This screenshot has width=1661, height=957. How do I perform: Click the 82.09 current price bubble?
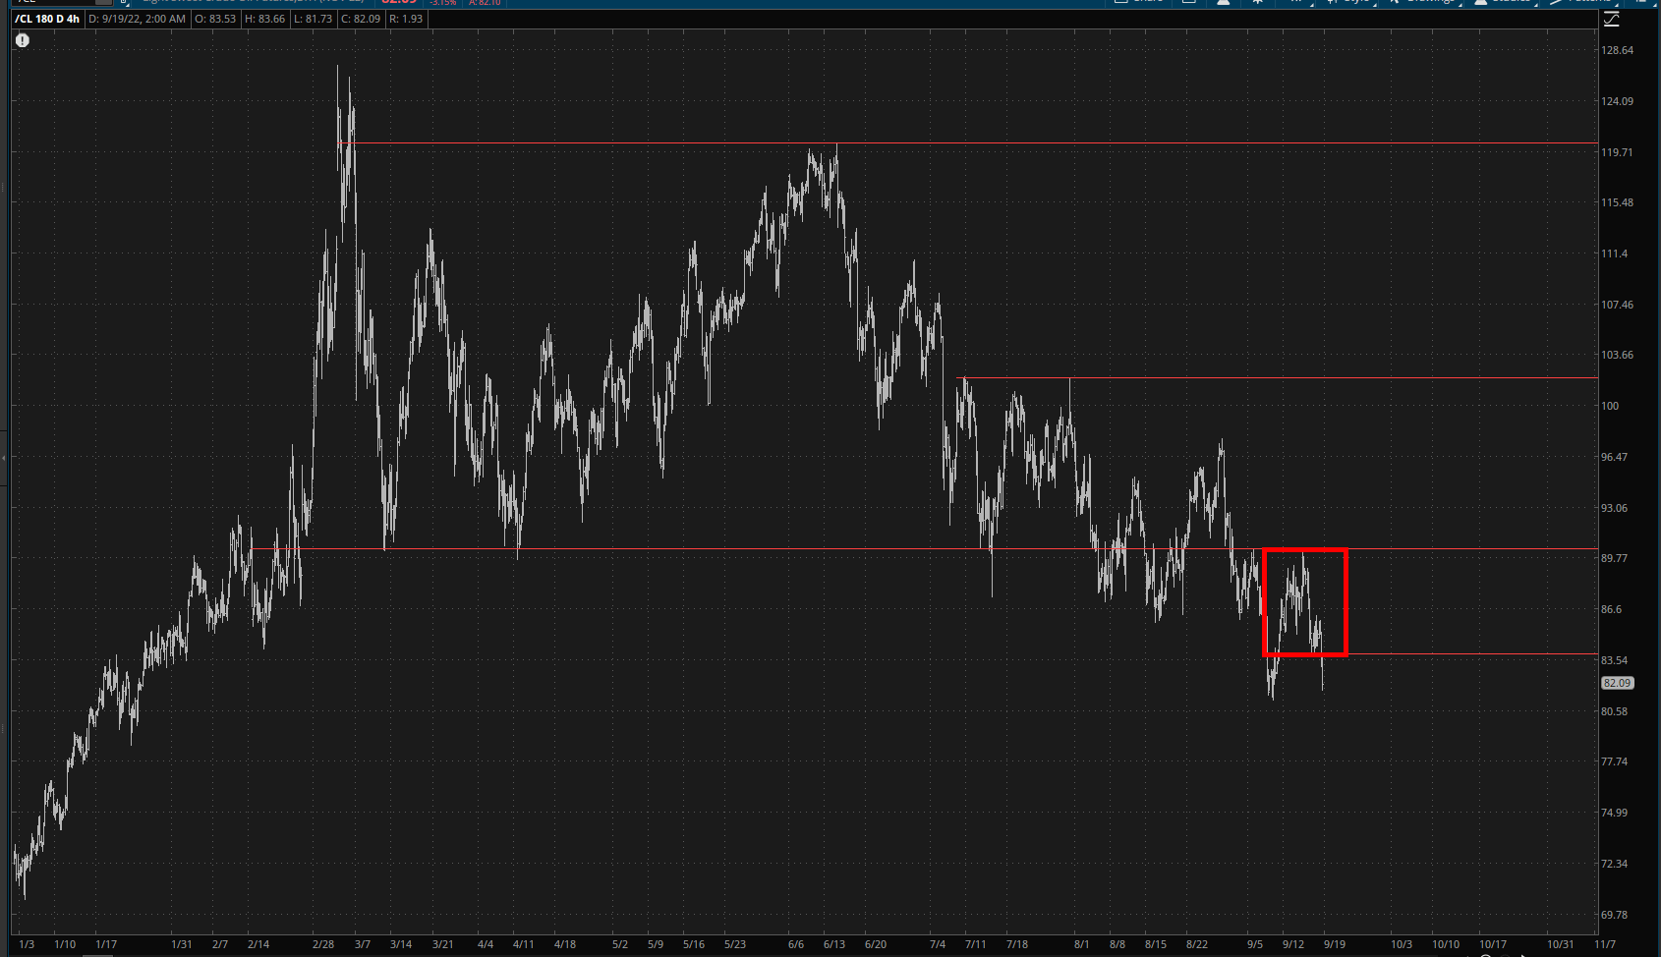click(x=1617, y=683)
